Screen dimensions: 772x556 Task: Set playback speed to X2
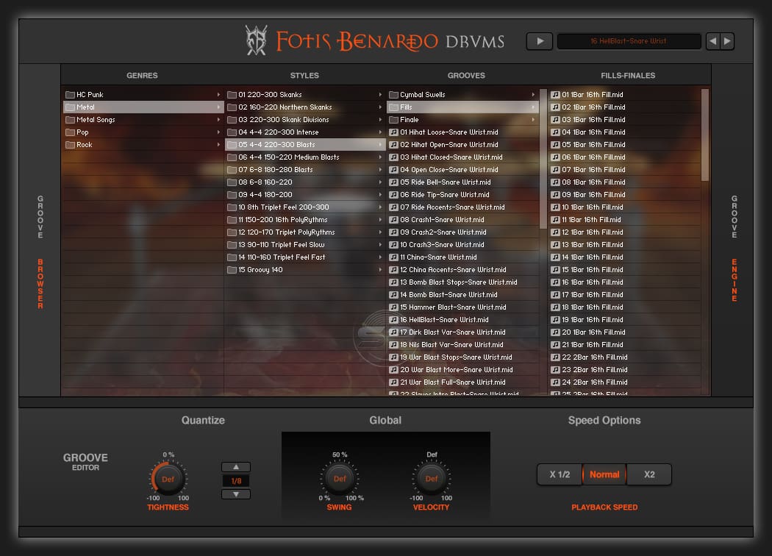[649, 475]
